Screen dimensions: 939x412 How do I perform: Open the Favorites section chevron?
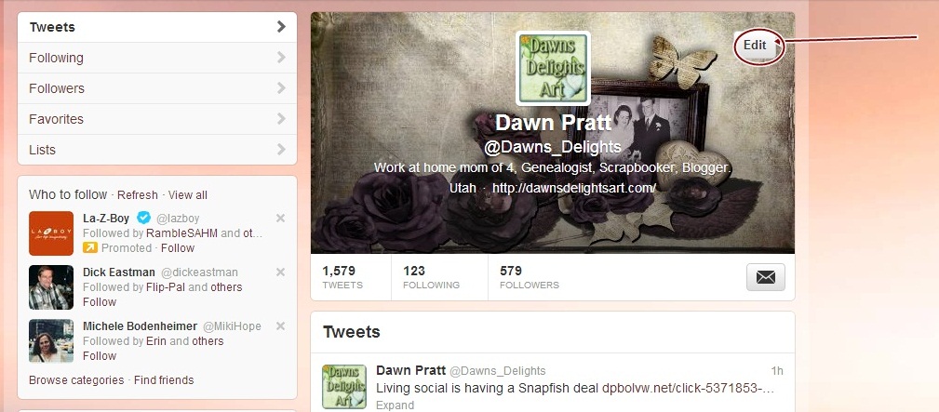pos(281,118)
